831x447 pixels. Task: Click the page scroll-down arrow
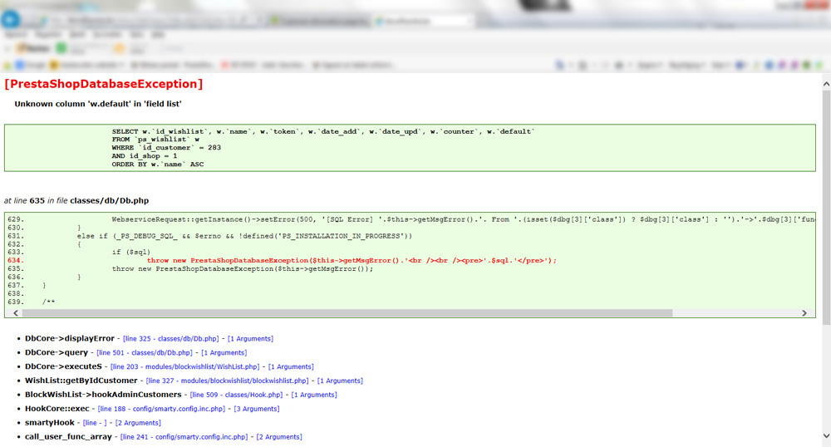(x=826, y=436)
